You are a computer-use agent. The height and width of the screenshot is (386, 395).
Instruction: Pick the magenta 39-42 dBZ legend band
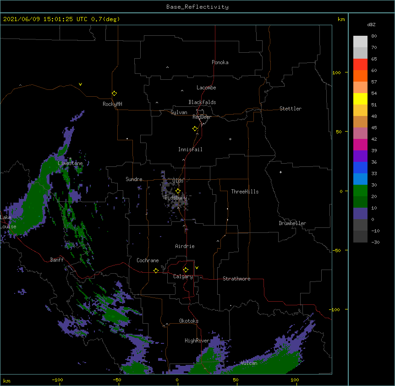tap(360, 144)
